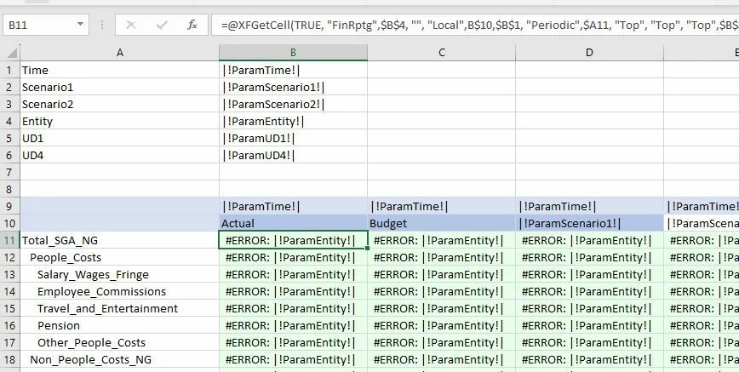Image resolution: width=739 pixels, height=372 pixels.
Task: Click the Travel_and_Entertainment row label
Action: point(120,308)
